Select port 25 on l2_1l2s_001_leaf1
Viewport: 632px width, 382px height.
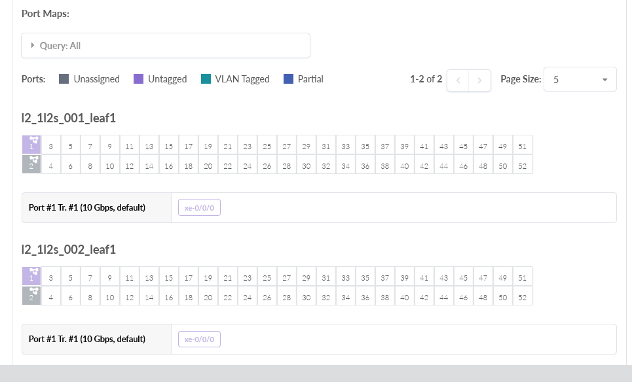coord(267,145)
